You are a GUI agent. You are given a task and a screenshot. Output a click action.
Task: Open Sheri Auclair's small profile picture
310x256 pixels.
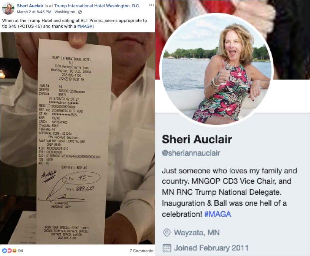click(8, 9)
